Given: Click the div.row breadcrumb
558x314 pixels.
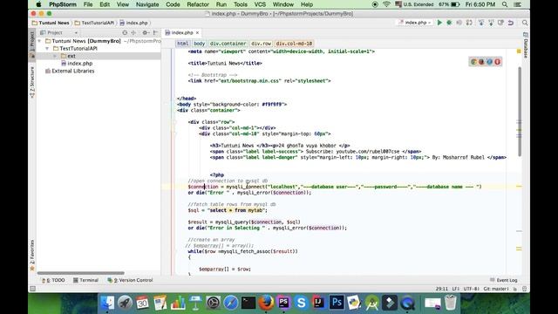Looking at the screenshot, I should tap(261, 44).
